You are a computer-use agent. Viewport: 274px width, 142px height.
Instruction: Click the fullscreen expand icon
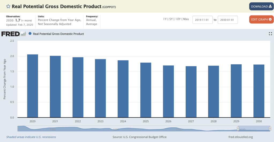pos(270,34)
